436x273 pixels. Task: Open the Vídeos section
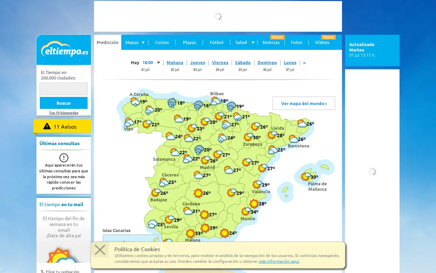(322, 42)
